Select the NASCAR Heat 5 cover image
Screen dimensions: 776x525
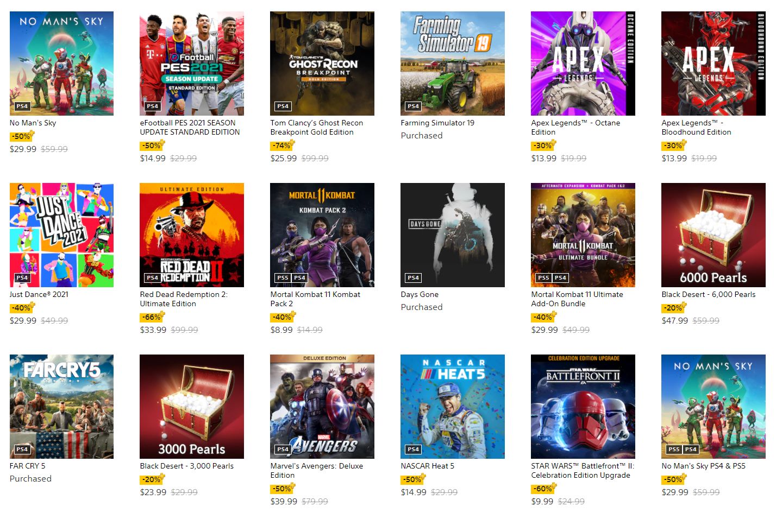point(453,407)
